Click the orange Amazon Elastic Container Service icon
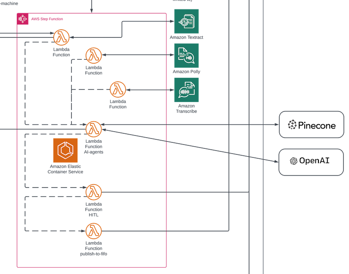 65,151
